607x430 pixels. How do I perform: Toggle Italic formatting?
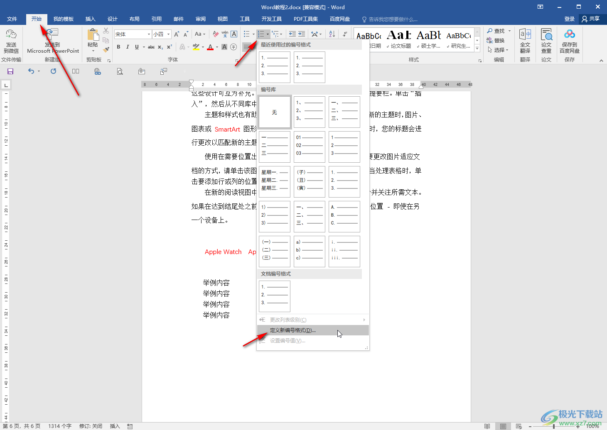click(x=128, y=47)
